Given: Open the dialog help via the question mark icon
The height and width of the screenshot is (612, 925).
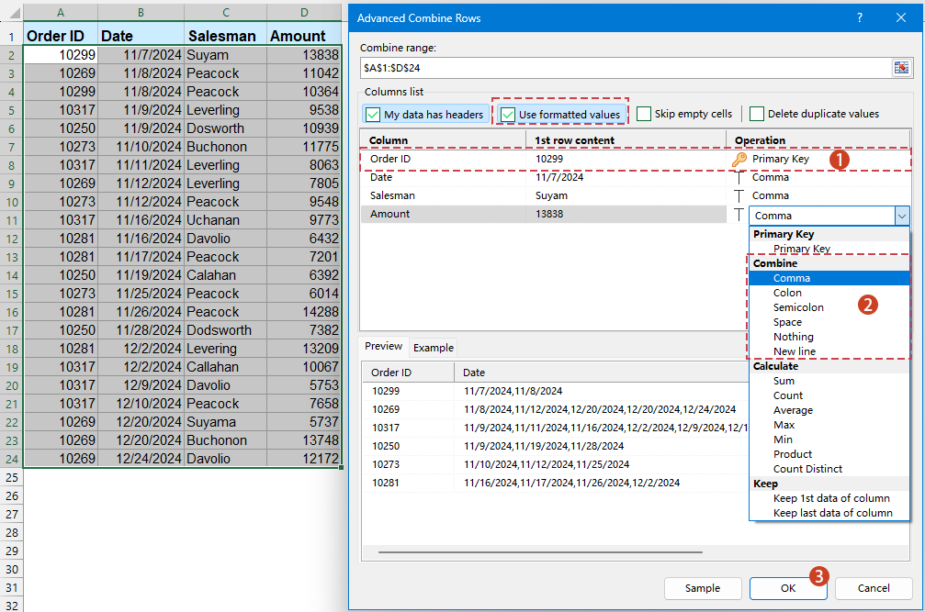Looking at the screenshot, I should [x=861, y=17].
